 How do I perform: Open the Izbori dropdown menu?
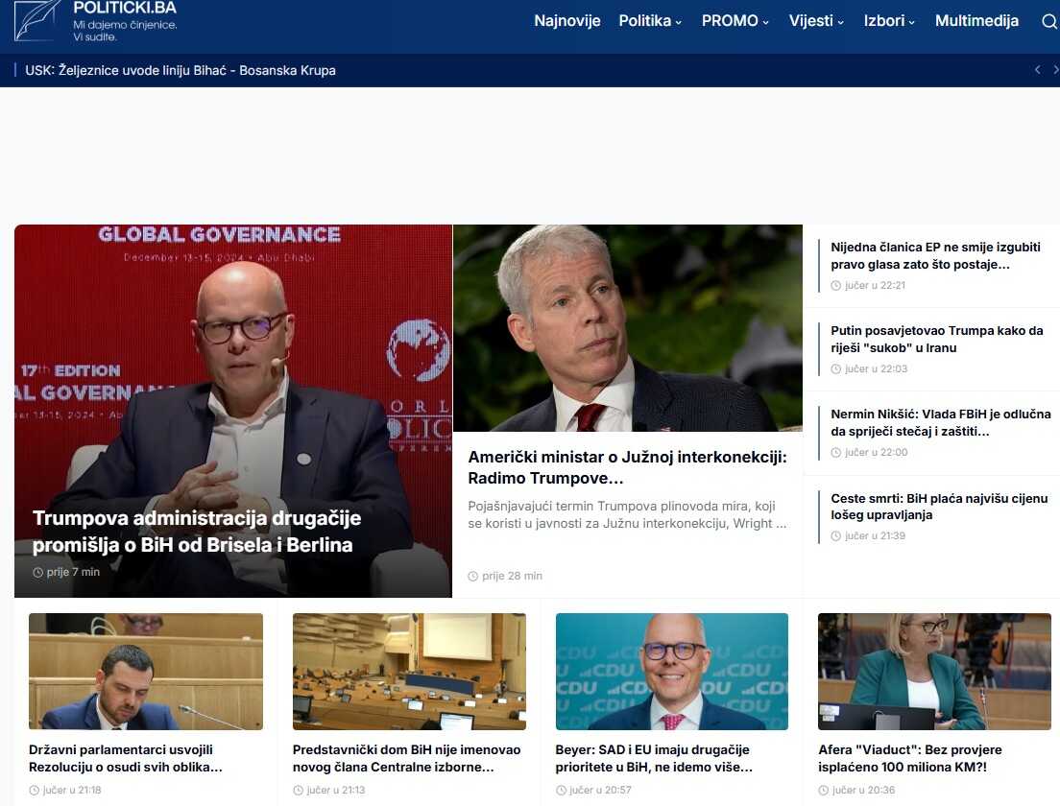[x=889, y=21]
